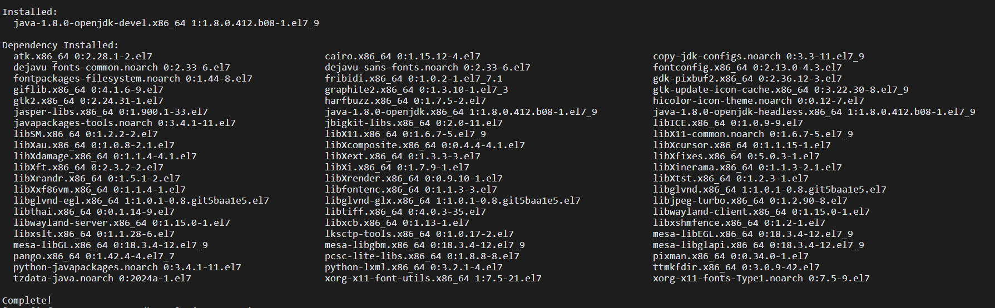The width and height of the screenshot is (995, 308).
Task: Click the java-1.8.0-openjdk-headless package entry
Action: [814, 112]
